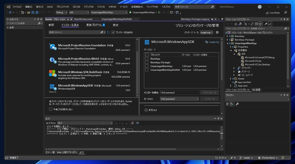Click the Solution Explorer Home icon
Image resolution: width=295 pixels, height=164 pixels.
coord(236,24)
